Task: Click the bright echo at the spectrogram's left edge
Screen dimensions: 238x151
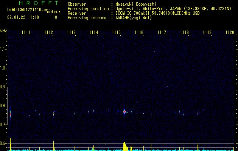Action: [10, 114]
